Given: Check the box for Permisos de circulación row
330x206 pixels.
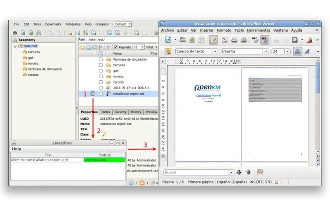Looking at the screenshot, I should pyautogui.click(x=101, y=59).
